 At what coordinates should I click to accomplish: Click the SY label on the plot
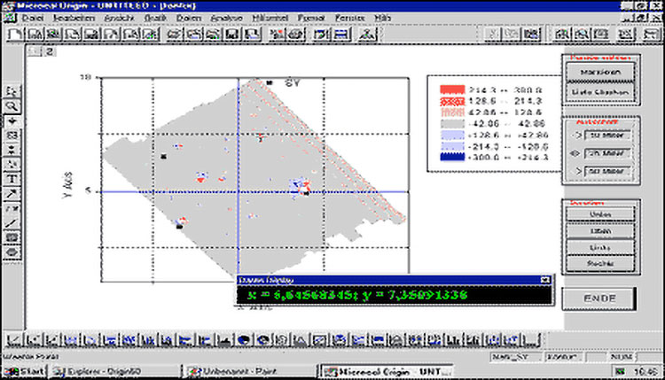(293, 82)
